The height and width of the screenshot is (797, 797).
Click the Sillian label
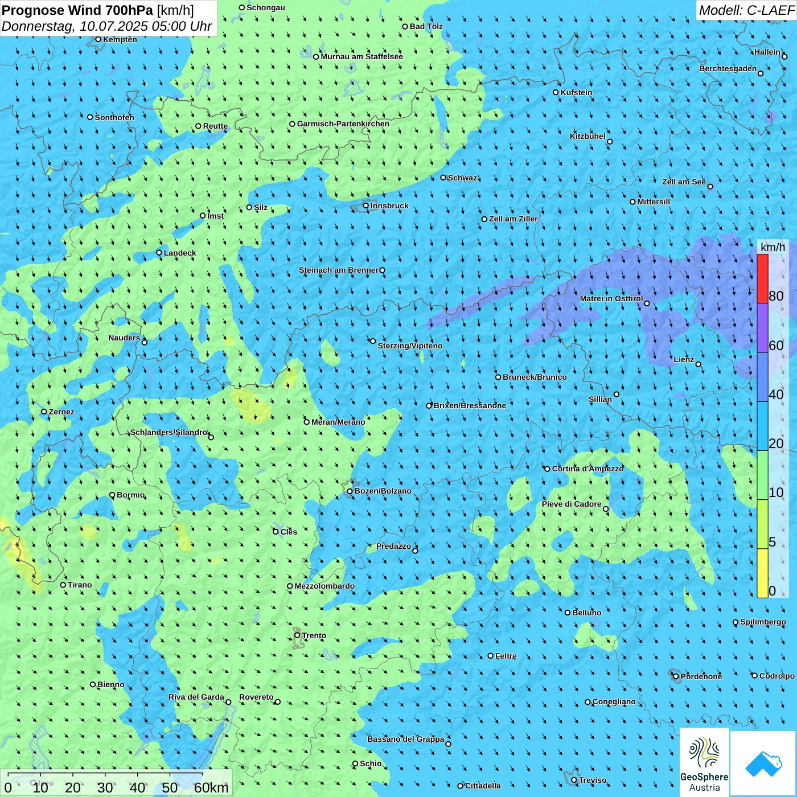coord(600,399)
